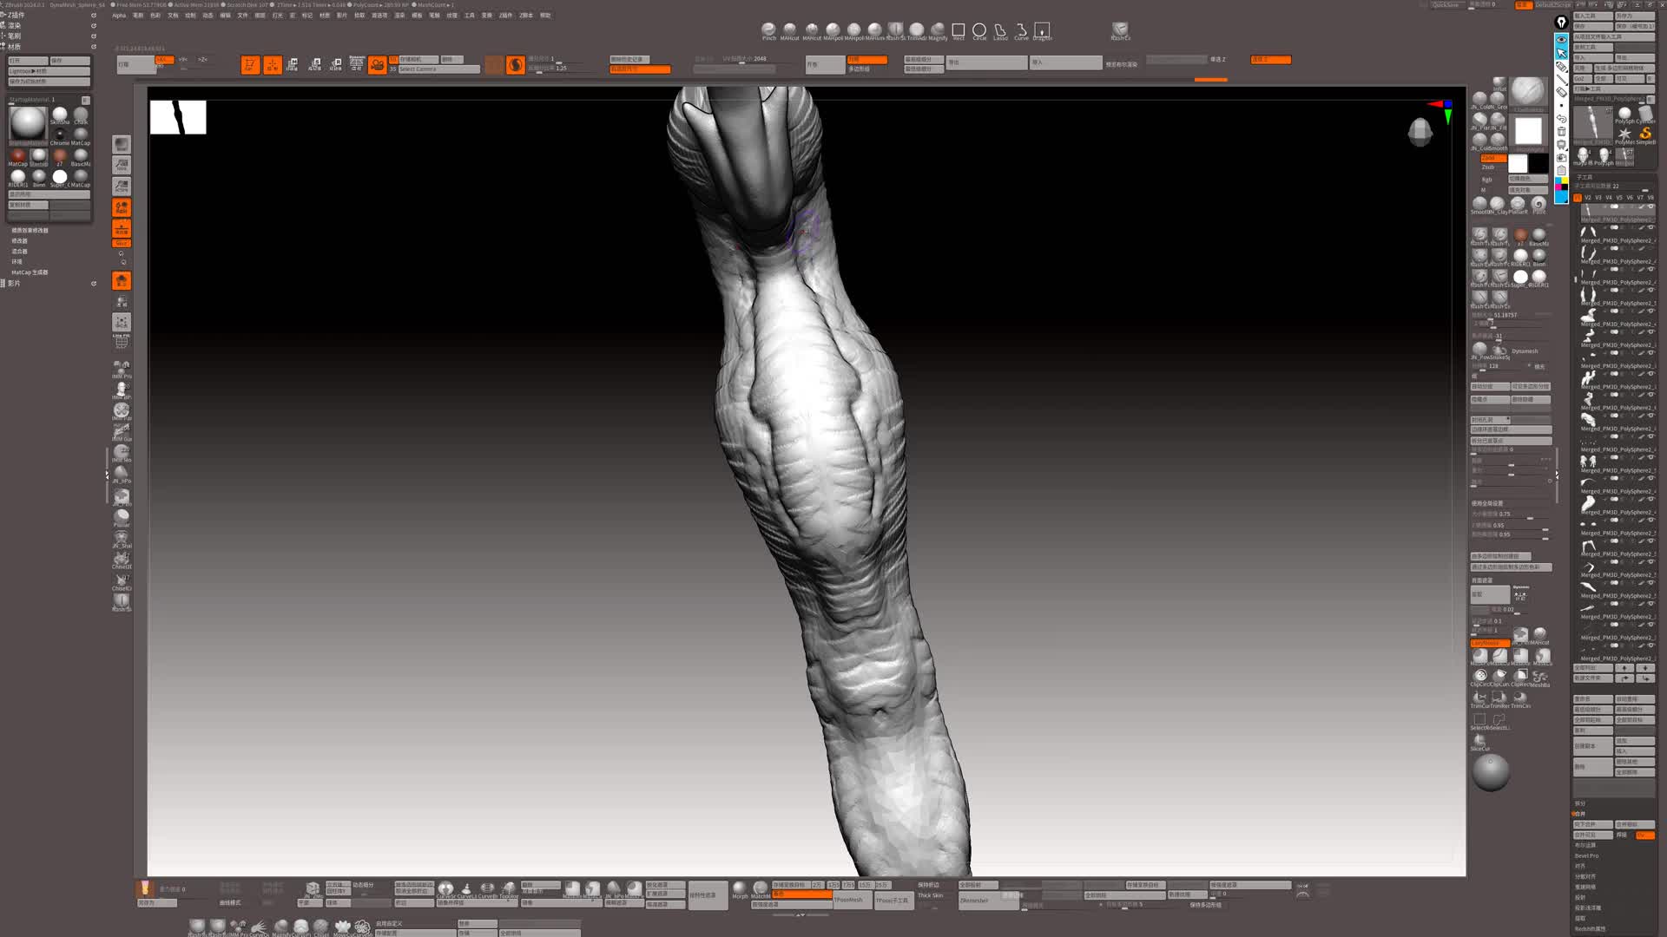Pick the Chrome material sphere

pyautogui.click(x=60, y=134)
